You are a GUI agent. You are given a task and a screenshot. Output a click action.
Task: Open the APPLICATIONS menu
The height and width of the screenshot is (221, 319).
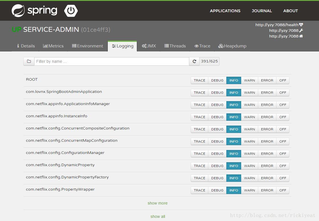pyautogui.click(x=225, y=11)
